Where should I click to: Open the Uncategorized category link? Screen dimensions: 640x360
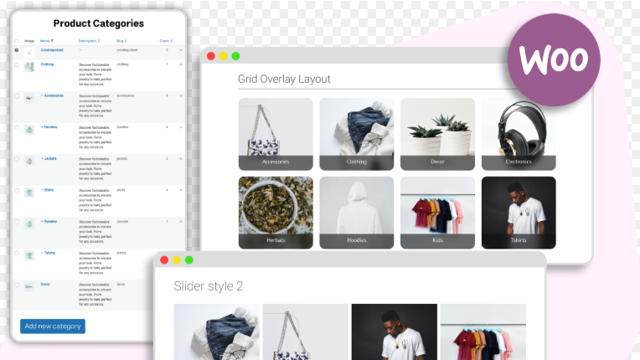pyautogui.click(x=52, y=49)
